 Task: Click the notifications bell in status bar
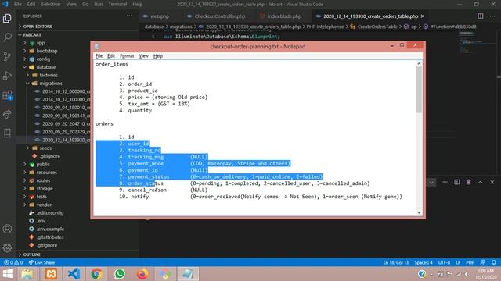[x=494, y=262]
